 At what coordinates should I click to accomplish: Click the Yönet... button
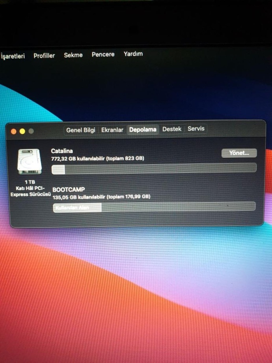click(x=239, y=153)
